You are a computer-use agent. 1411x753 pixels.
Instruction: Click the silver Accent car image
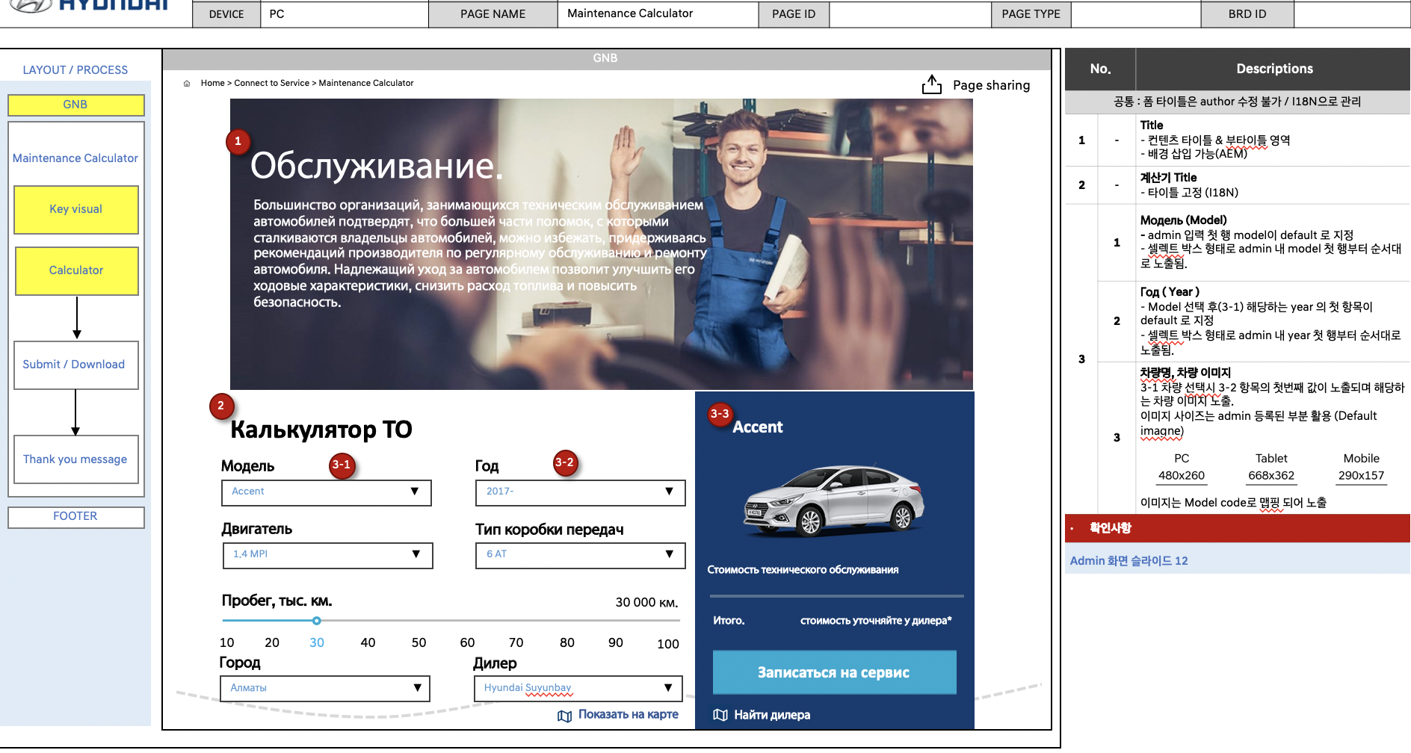833,500
